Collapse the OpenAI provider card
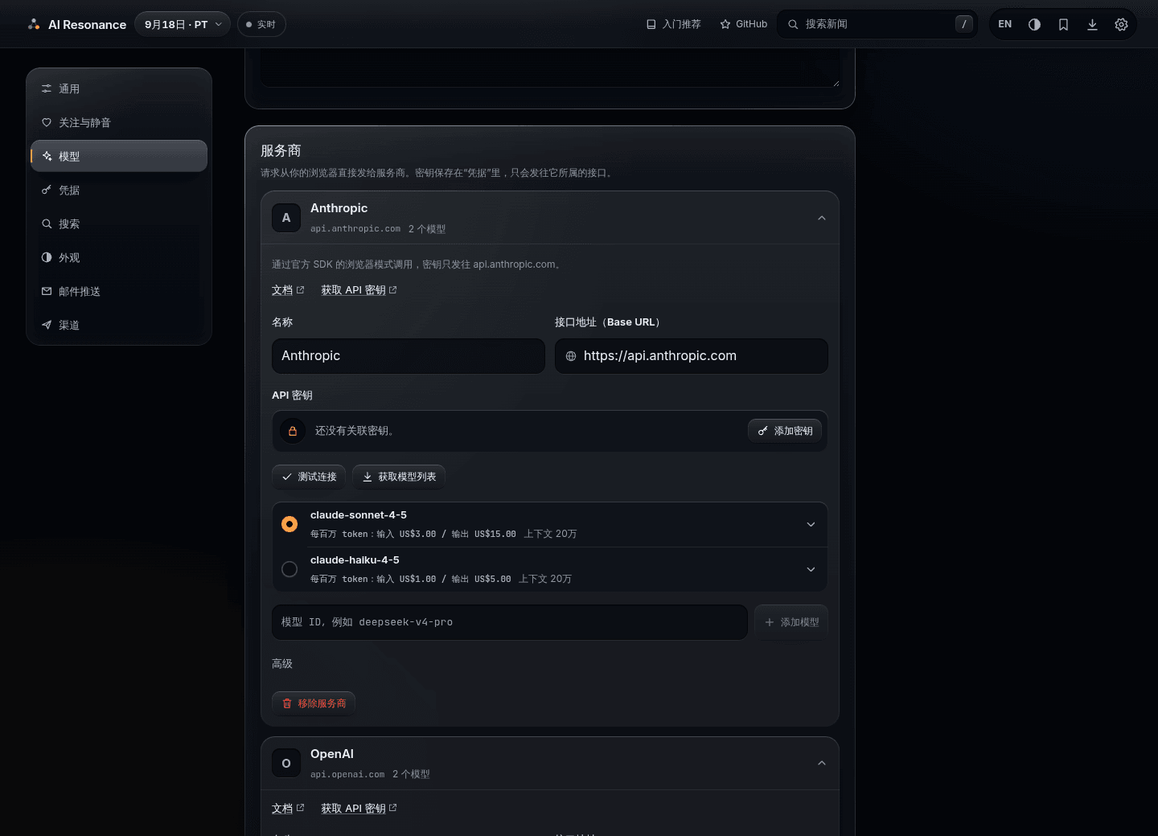The height and width of the screenshot is (836, 1158). 821,764
